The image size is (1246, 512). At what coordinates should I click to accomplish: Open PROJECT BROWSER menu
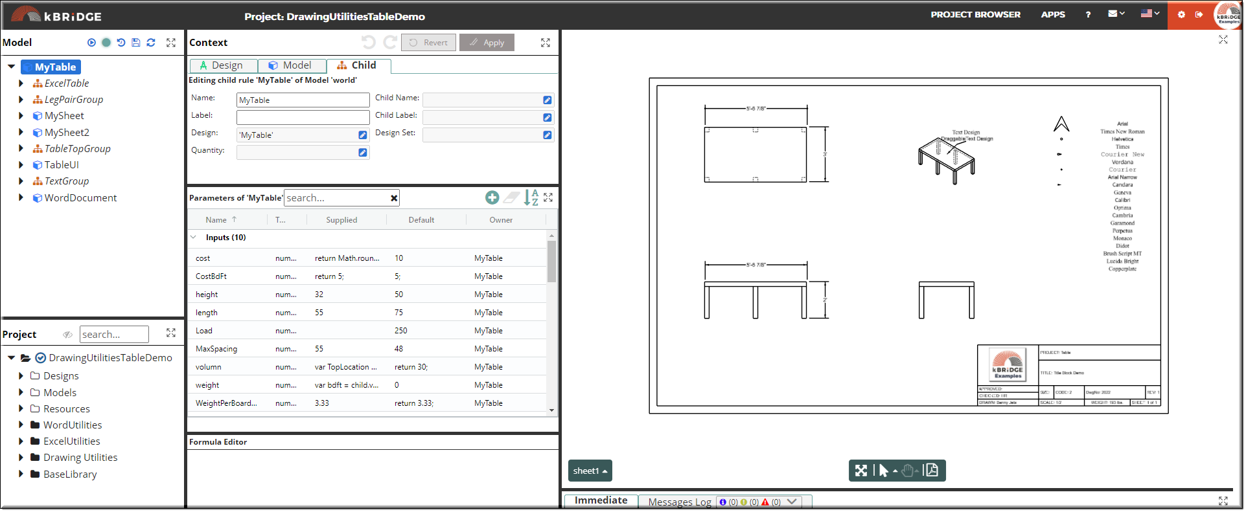975,14
